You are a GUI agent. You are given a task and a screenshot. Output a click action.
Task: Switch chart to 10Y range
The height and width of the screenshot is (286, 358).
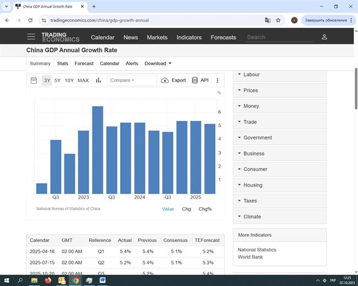pos(69,80)
